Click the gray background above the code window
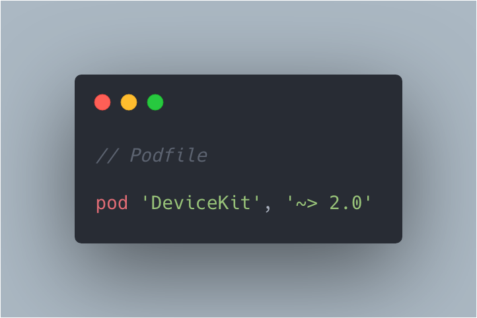 click(238, 36)
